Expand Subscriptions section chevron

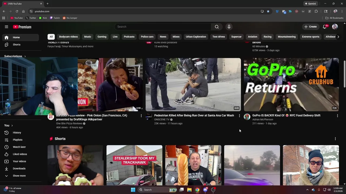[x=25, y=56]
